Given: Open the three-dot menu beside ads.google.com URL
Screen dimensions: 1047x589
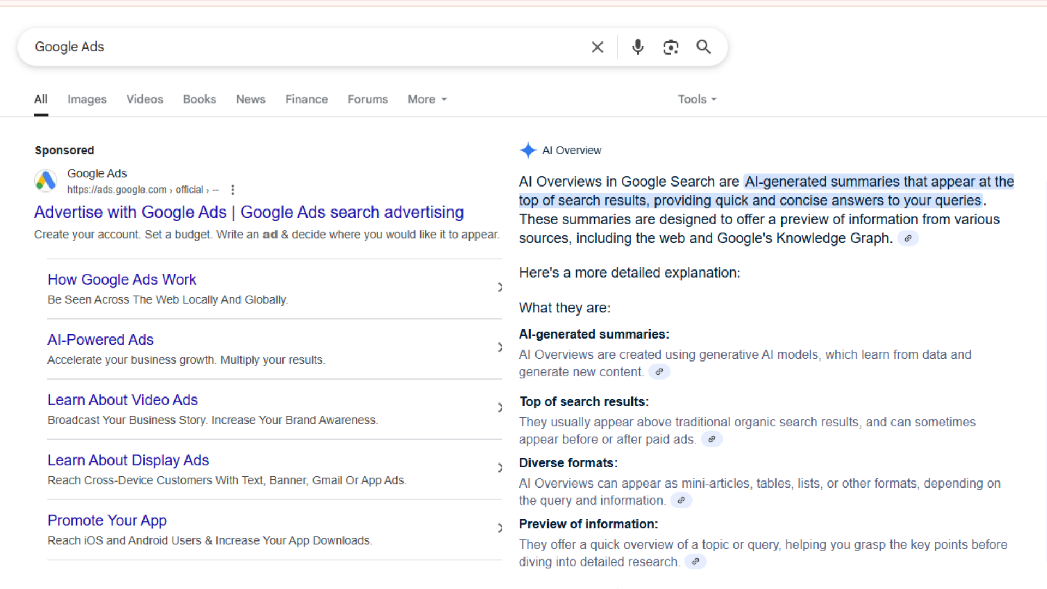Looking at the screenshot, I should [233, 190].
